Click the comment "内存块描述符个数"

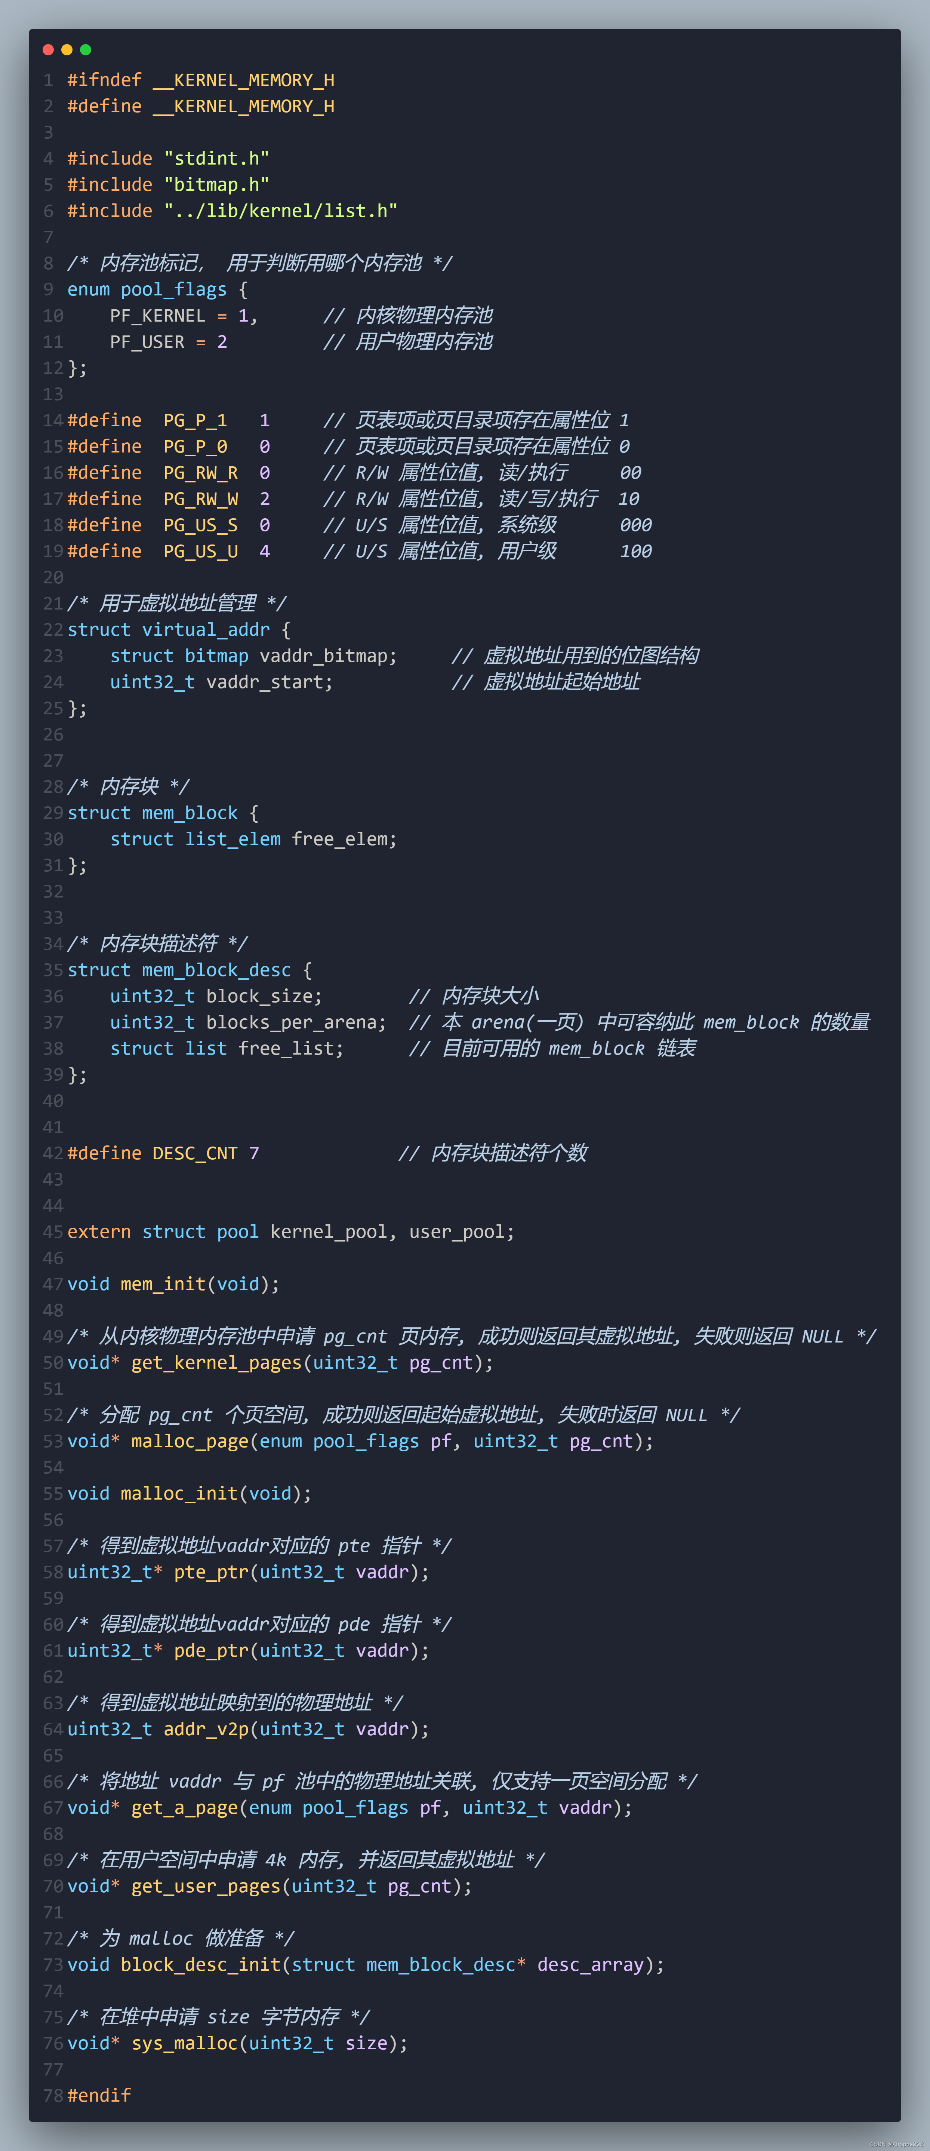pos(508,1153)
